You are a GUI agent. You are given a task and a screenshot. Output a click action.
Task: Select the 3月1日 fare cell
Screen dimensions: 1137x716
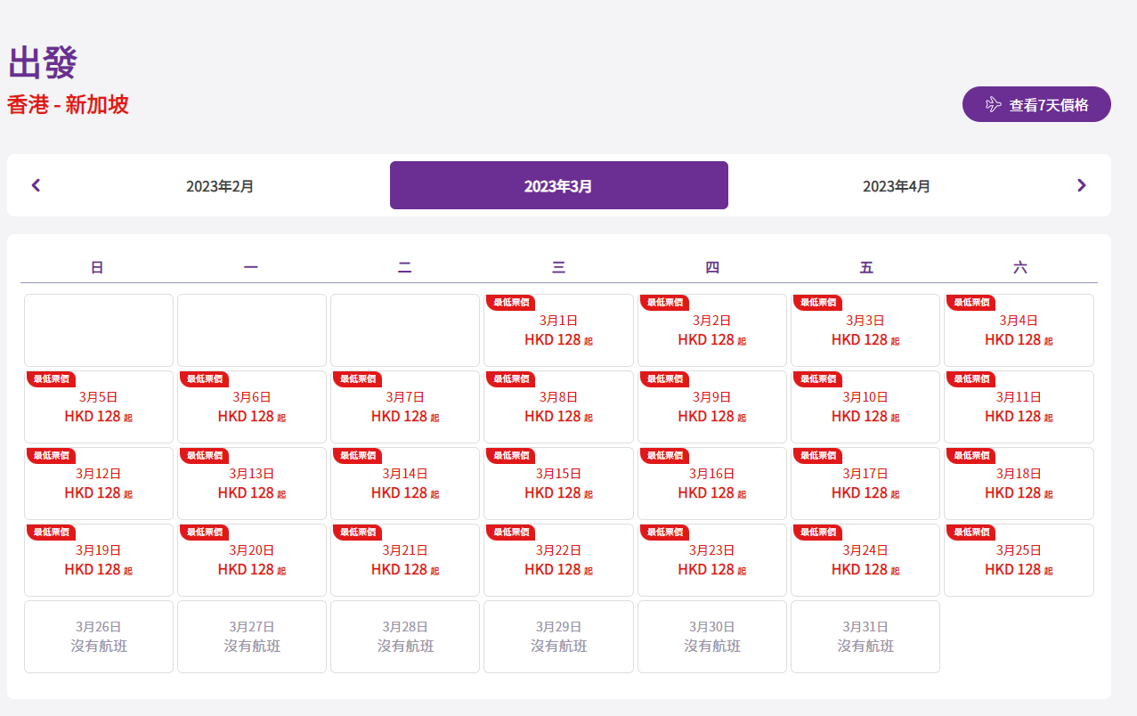(x=558, y=331)
